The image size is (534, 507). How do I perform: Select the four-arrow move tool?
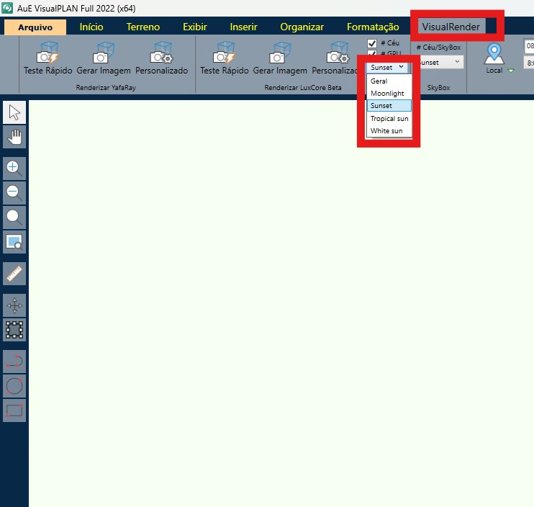pyautogui.click(x=14, y=305)
